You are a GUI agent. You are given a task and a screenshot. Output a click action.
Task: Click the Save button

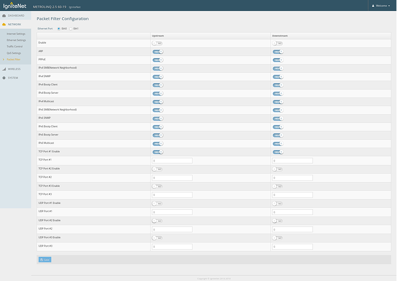[x=45, y=259]
